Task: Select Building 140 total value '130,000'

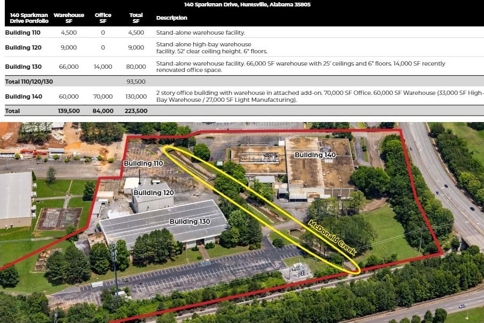Action: (136, 96)
